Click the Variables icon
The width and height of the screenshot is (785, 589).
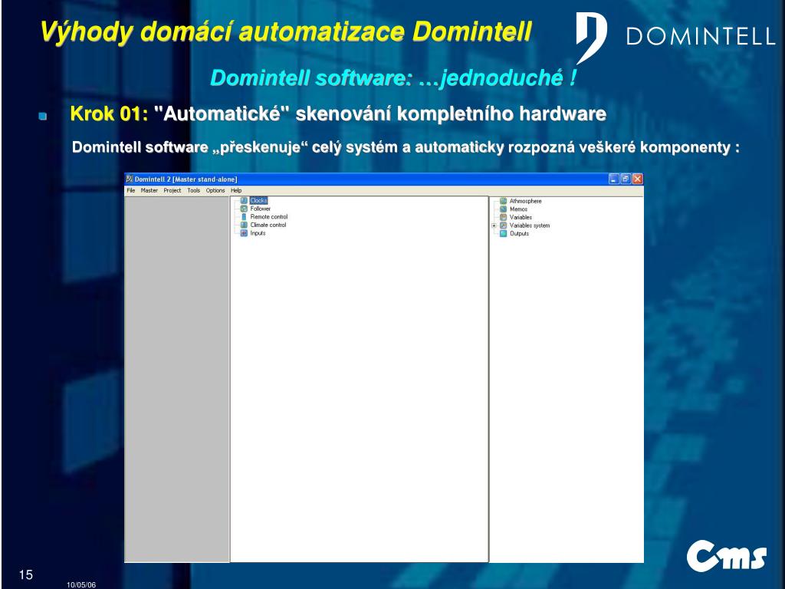(x=503, y=217)
